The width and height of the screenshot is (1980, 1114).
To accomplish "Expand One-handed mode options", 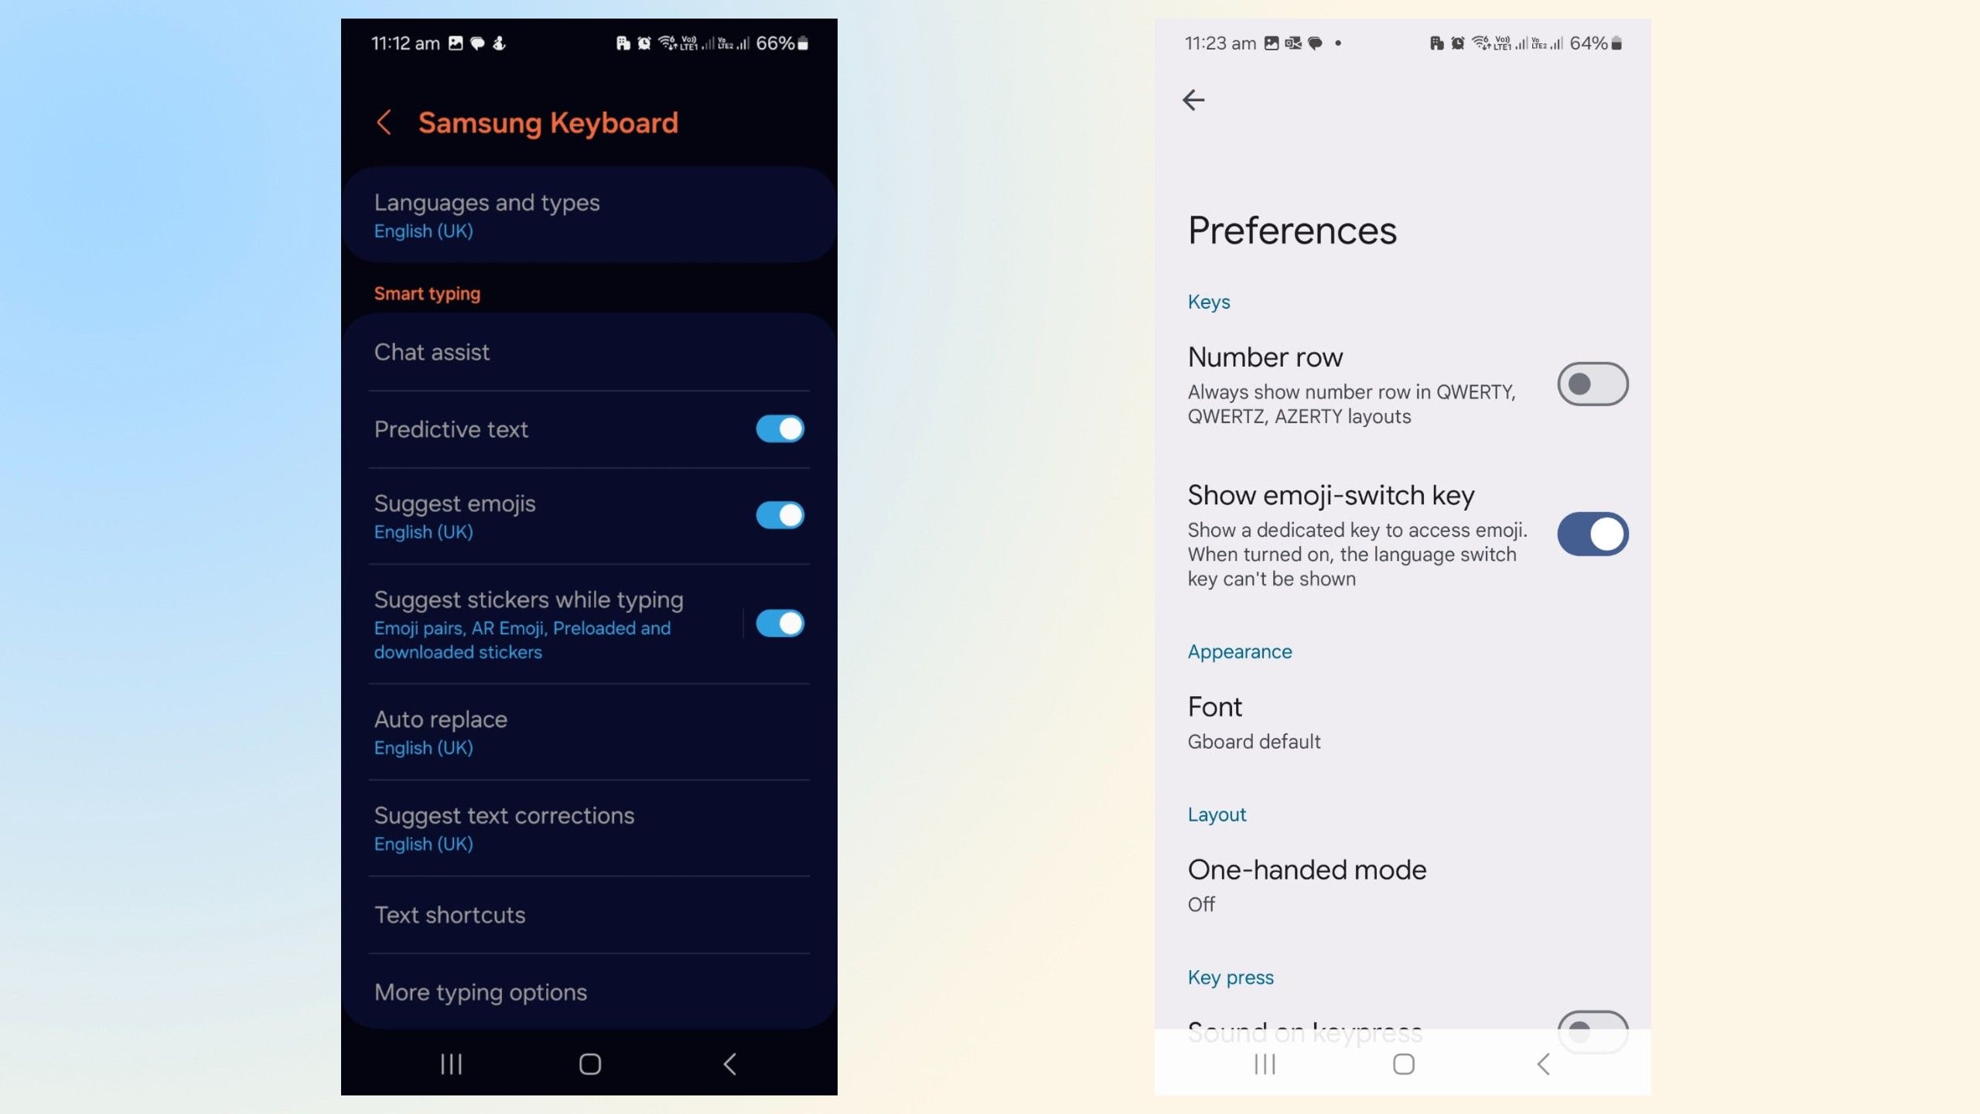I will tap(1306, 883).
